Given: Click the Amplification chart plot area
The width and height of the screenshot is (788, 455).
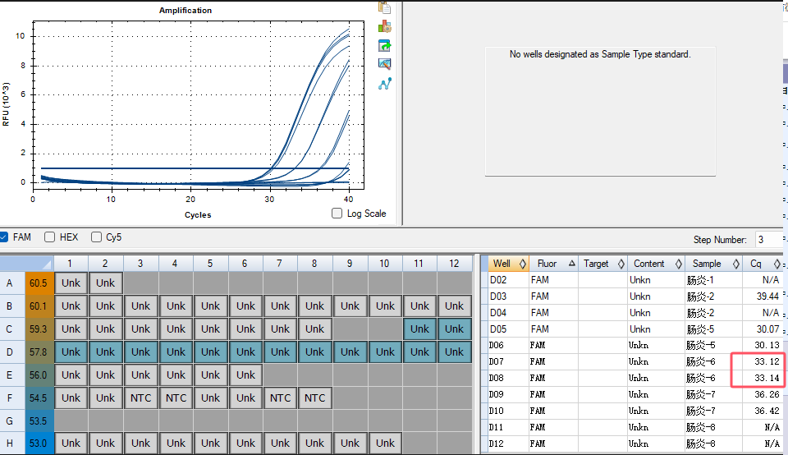Looking at the screenshot, I should (199, 105).
